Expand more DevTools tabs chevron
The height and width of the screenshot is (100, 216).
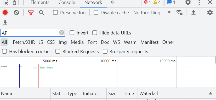112,2
